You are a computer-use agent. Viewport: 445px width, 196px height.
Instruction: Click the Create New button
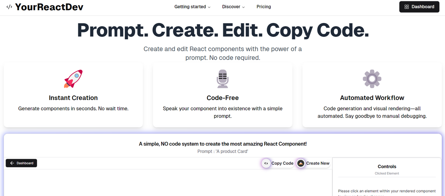pyautogui.click(x=313, y=163)
